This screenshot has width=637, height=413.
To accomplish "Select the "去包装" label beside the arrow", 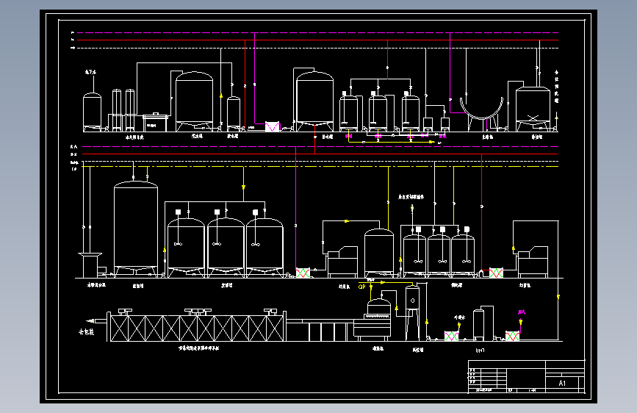I will click(86, 331).
